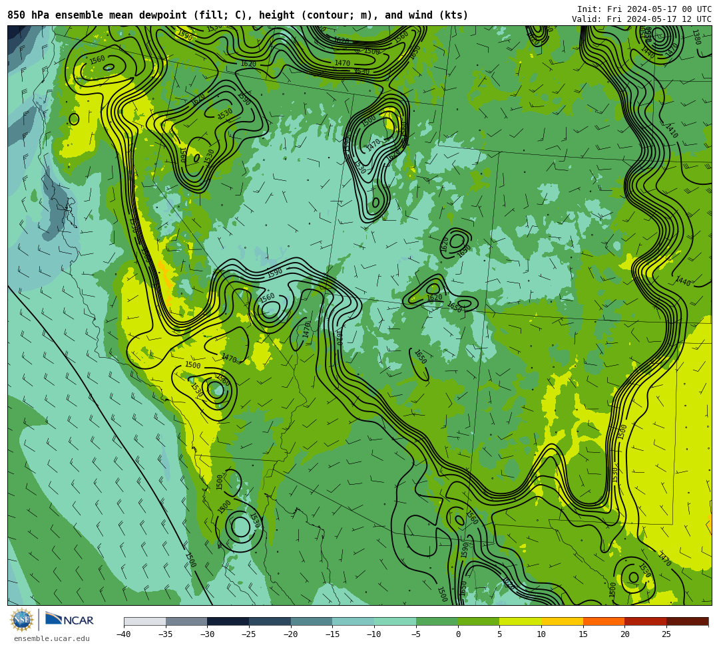Viewport: 719px width, 647px height.
Task: Click the light gray -40 to -35 colorbar swatch
Action: (145, 621)
